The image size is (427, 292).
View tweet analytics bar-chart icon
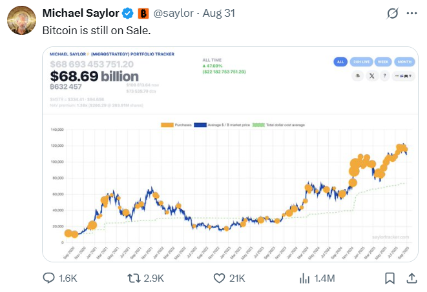(305, 278)
